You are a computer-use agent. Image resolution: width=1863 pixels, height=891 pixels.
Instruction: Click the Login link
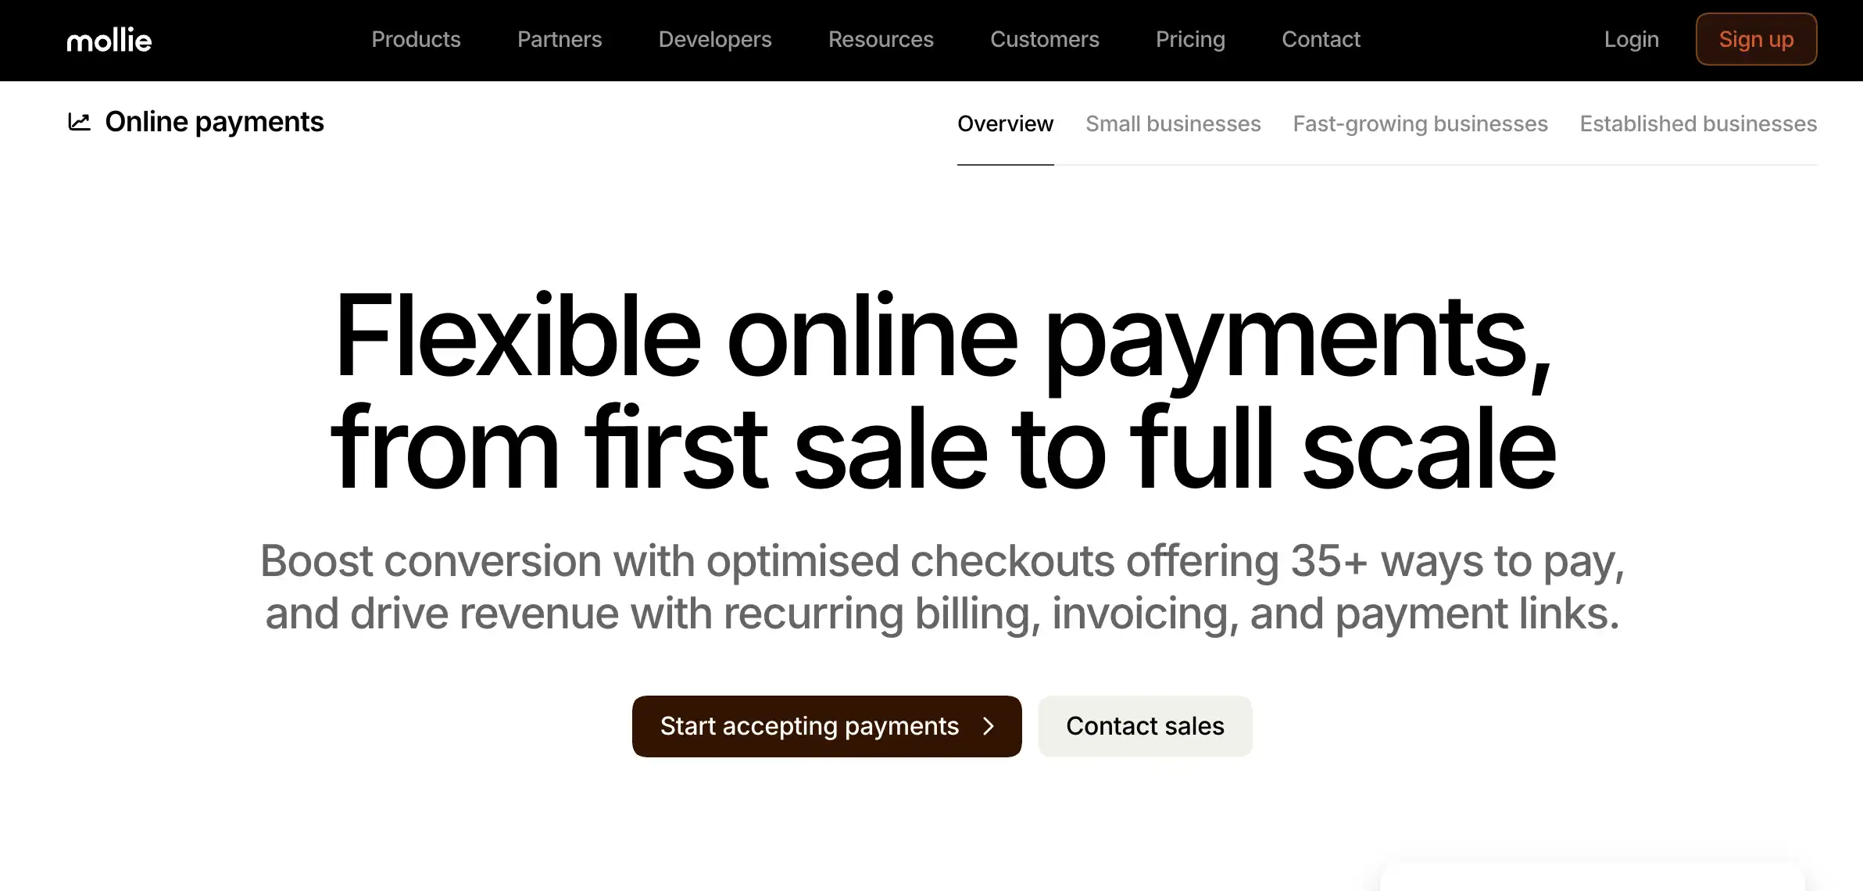point(1631,39)
